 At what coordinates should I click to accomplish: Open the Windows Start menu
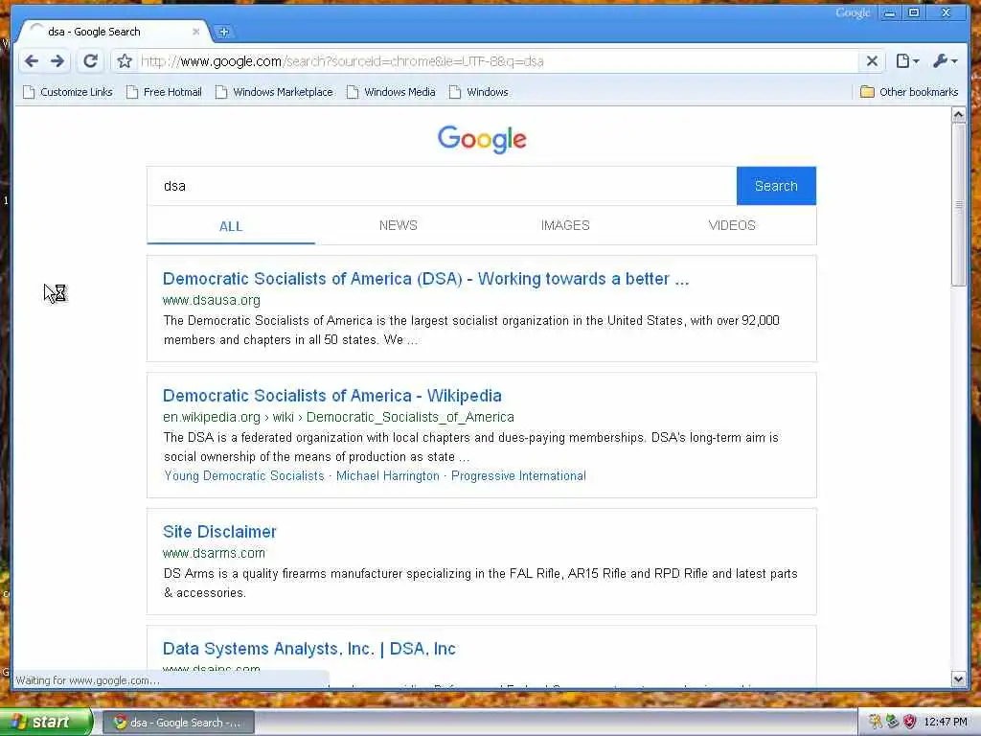(x=45, y=723)
